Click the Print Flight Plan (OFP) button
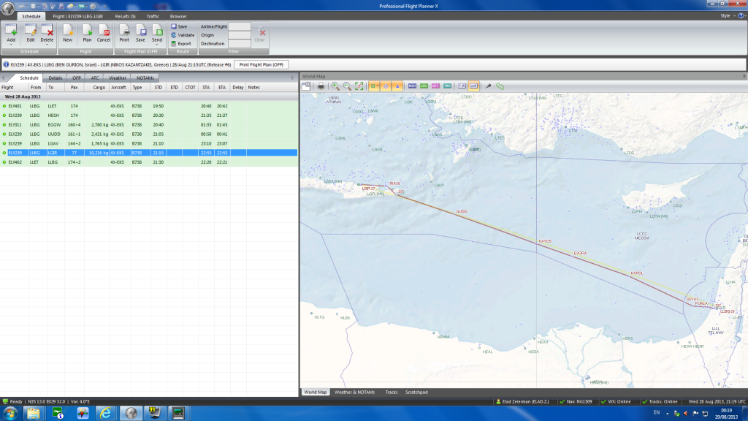748x421 pixels. coord(261,64)
